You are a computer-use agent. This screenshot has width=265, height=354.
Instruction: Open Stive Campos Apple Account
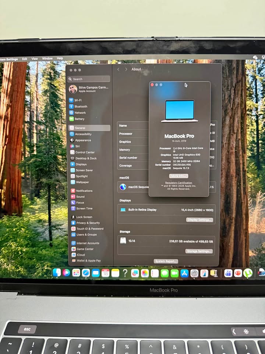coord(89,89)
